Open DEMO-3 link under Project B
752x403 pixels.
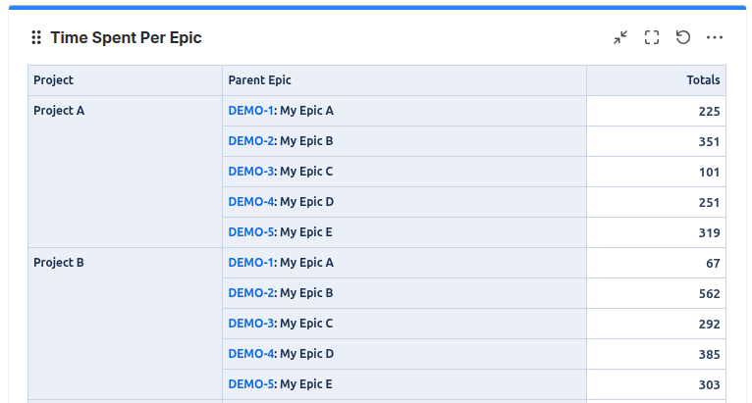click(250, 324)
